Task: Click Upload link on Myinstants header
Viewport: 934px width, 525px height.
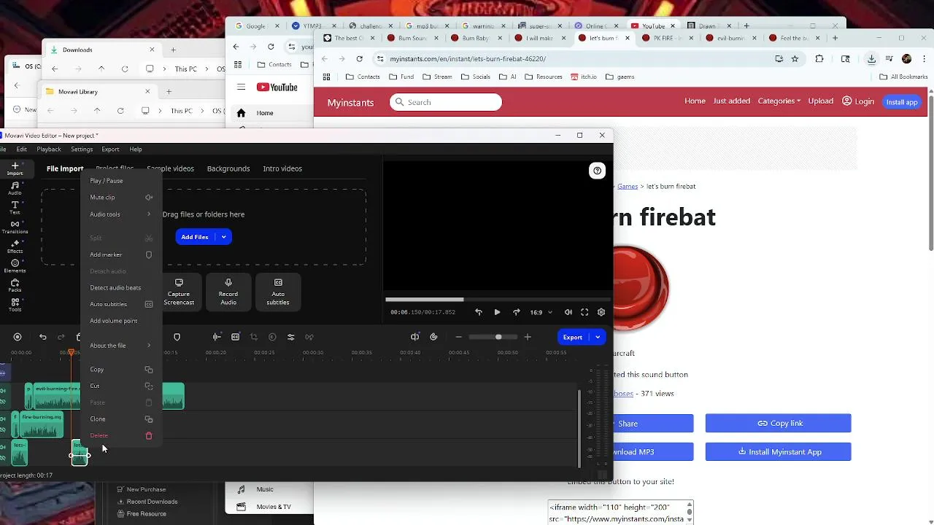Action: click(820, 101)
